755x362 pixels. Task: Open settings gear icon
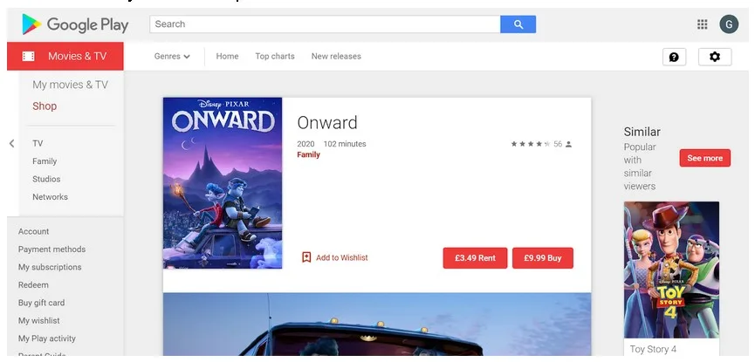[x=715, y=57]
